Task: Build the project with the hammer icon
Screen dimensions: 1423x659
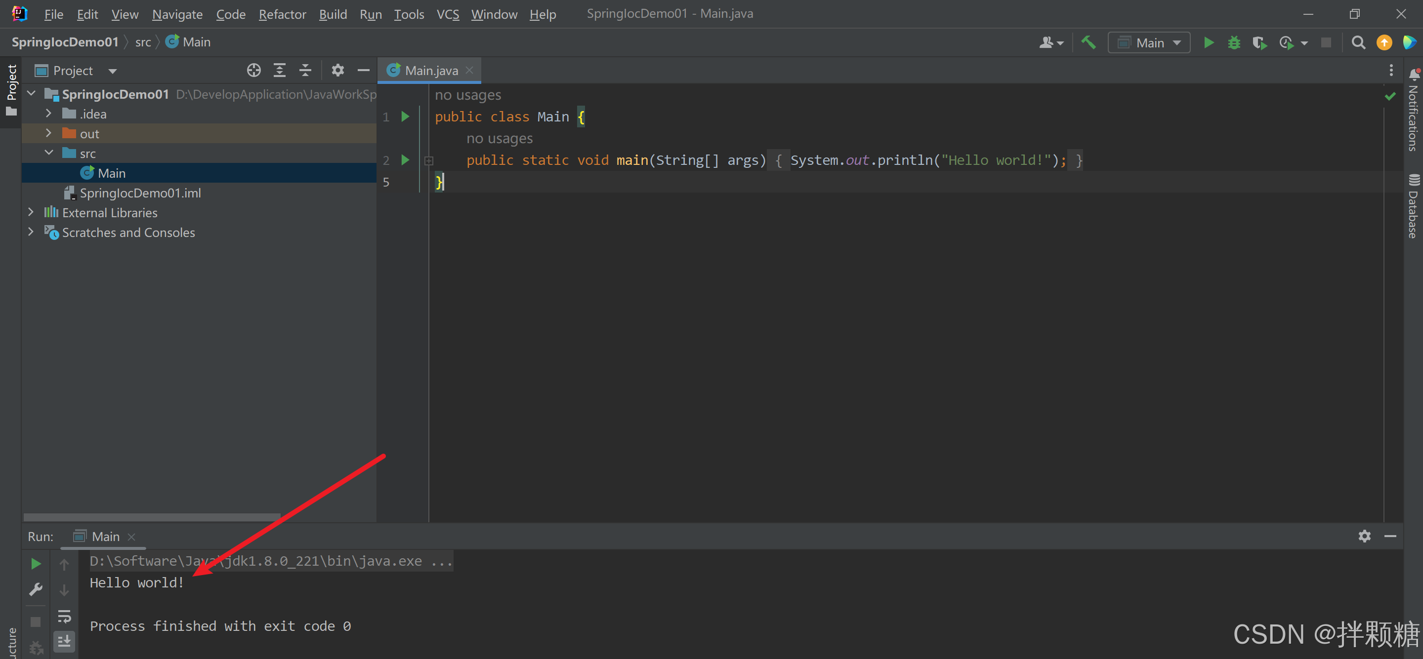Action: [x=1088, y=42]
